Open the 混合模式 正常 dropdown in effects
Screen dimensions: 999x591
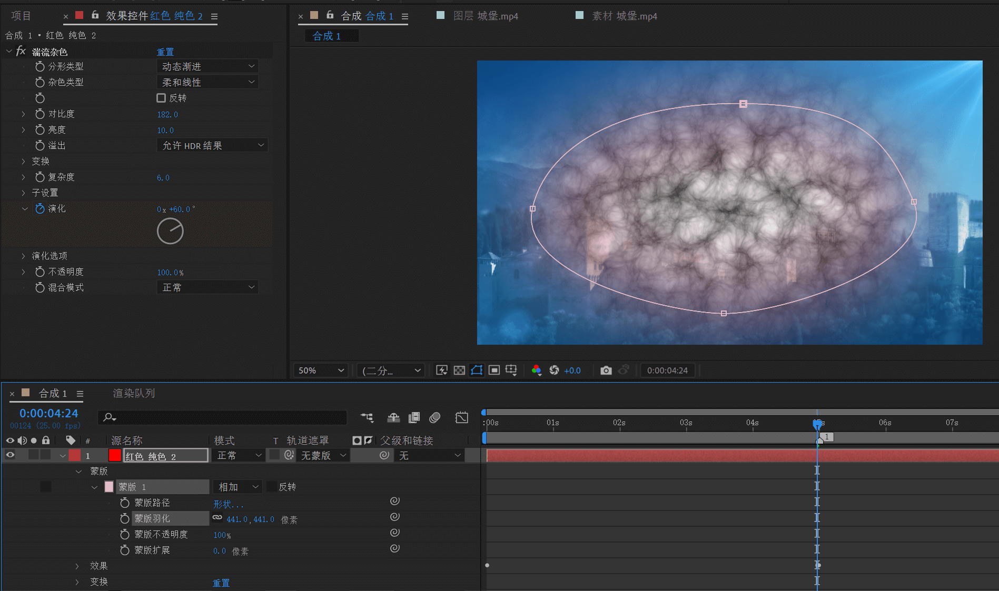[x=207, y=287]
